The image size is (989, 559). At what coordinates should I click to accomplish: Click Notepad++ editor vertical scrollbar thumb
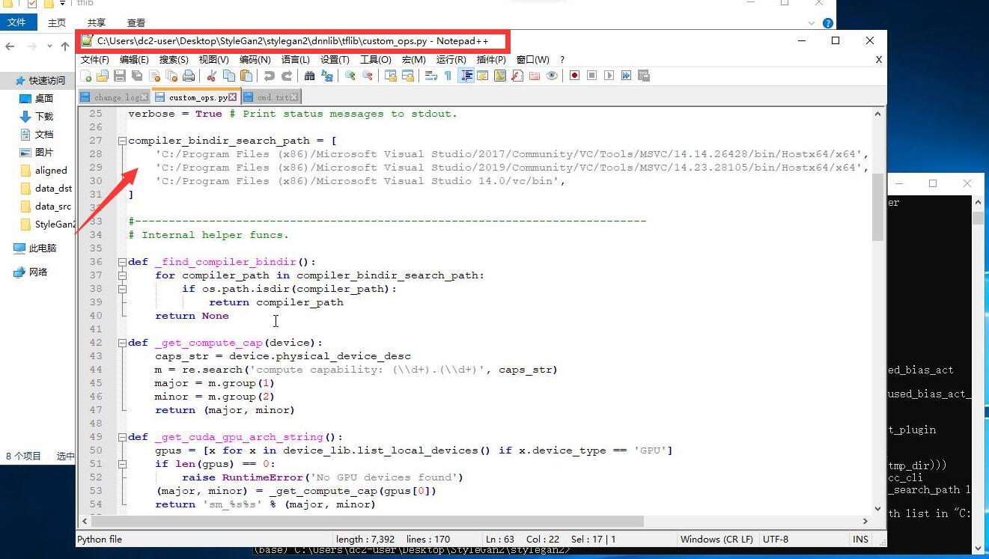click(x=878, y=207)
